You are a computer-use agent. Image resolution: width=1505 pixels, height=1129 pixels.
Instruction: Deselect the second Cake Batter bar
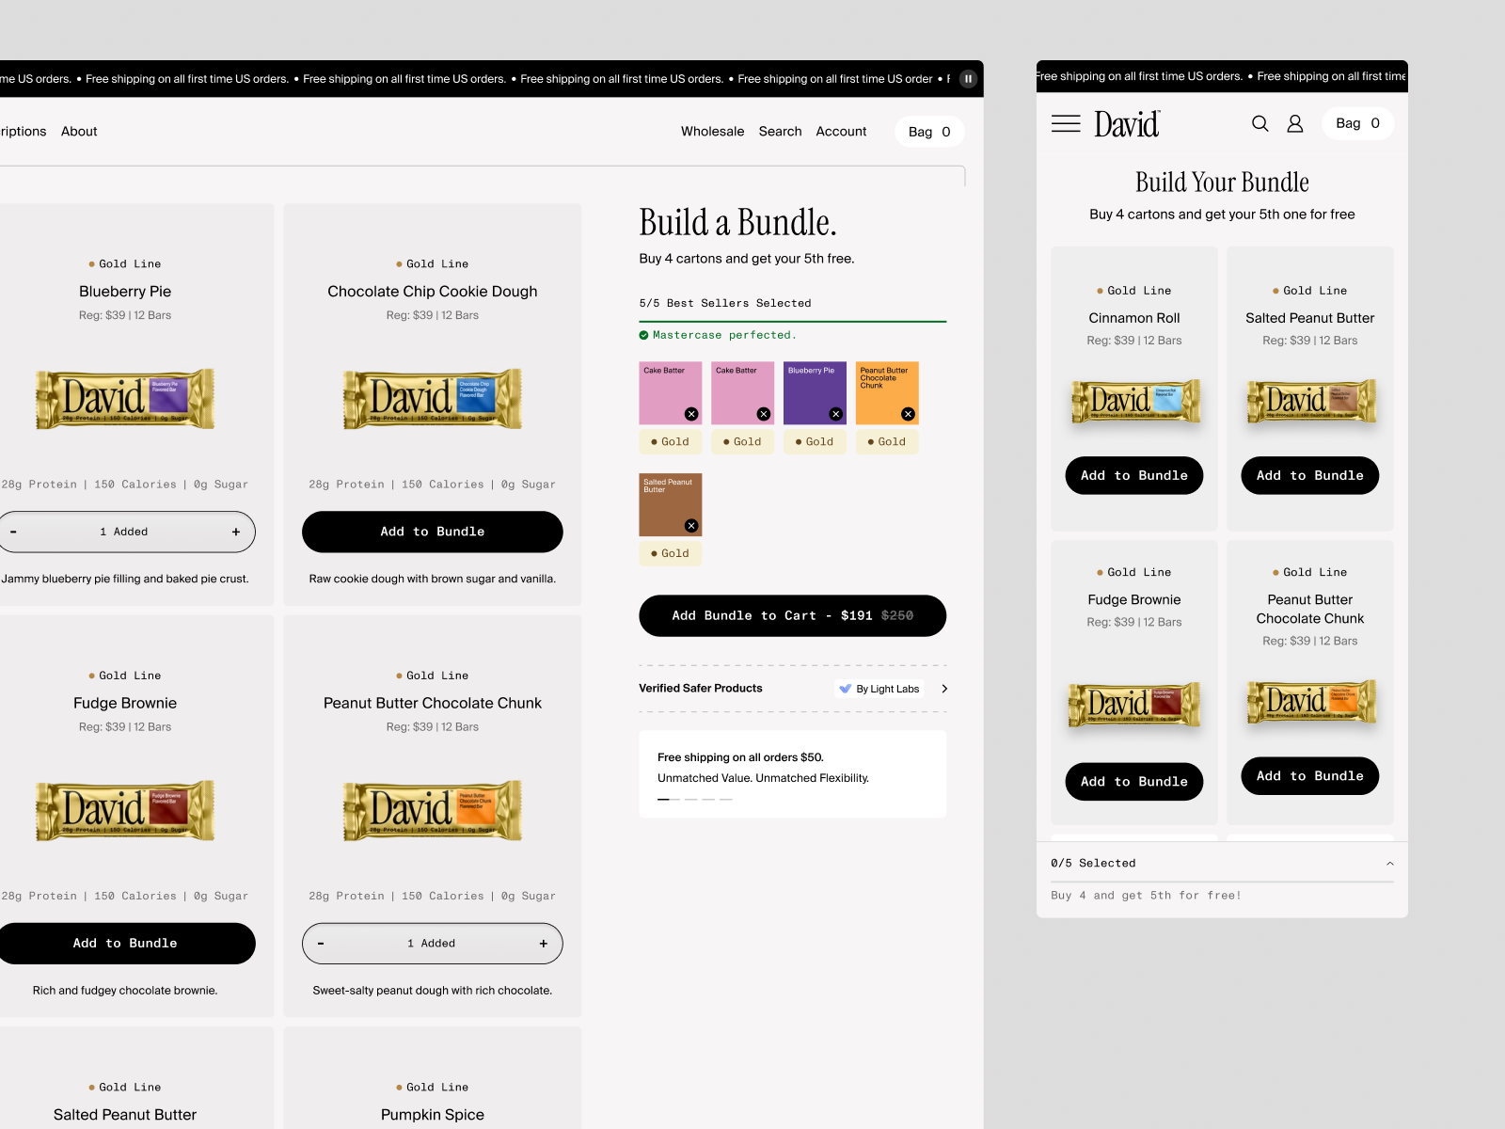pyautogui.click(x=765, y=414)
